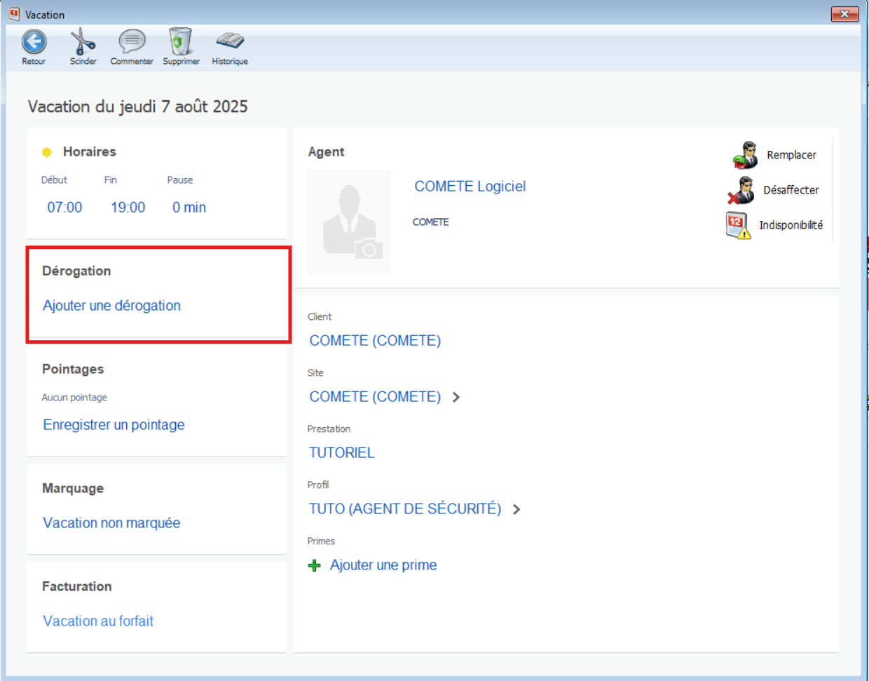Toggle the Vacation non marquée status
869x681 pixels.
pyautogui.click(x=111, y=523)
